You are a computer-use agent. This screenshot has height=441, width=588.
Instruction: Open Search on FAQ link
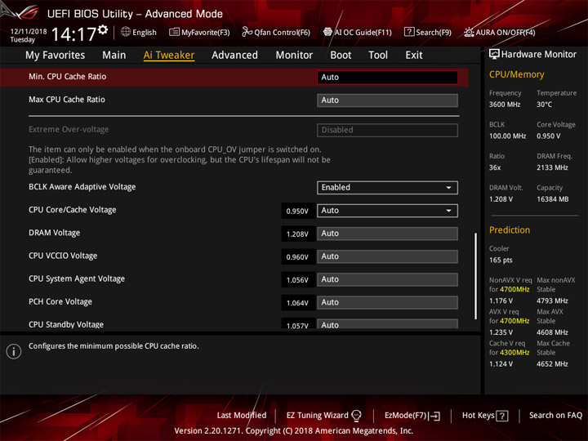click(x=555, y=416)
